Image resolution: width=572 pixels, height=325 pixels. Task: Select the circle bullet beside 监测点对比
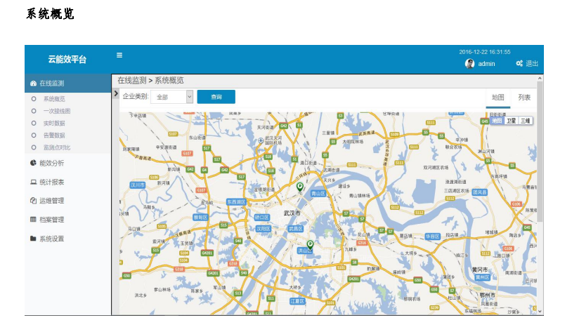click(34, 147)
